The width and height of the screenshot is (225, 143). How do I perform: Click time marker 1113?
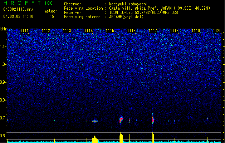(67, 31)
